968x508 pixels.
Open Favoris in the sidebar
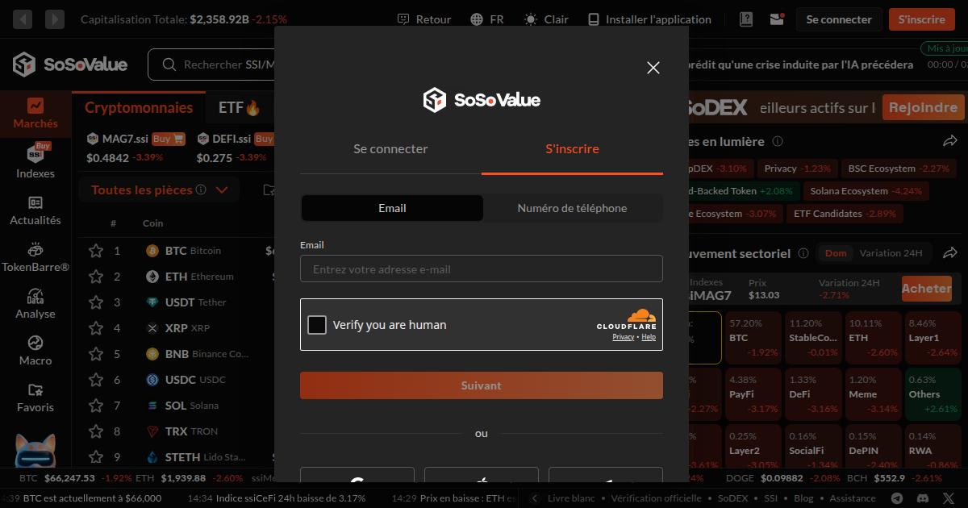pyautogui.click(x=35, y=398)
